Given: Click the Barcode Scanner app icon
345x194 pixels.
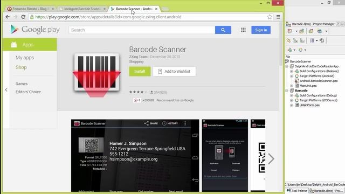Looking at the screenshot, I should pos(97,75).
